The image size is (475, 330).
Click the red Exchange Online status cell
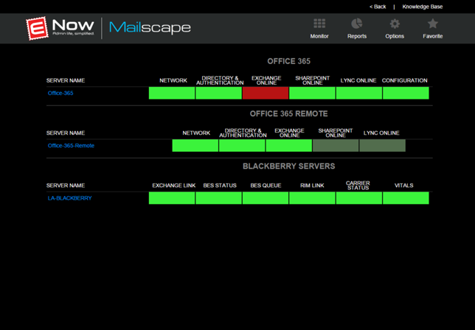[x=266, y=93]
